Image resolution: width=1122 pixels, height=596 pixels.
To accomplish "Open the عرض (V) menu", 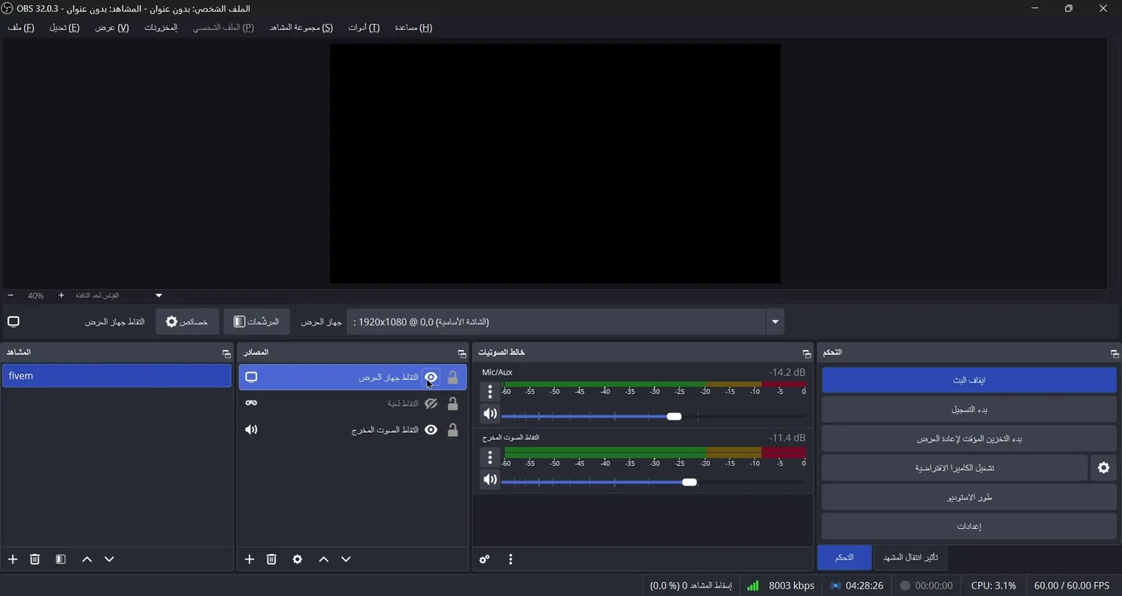I will click(x=112, y=27).
